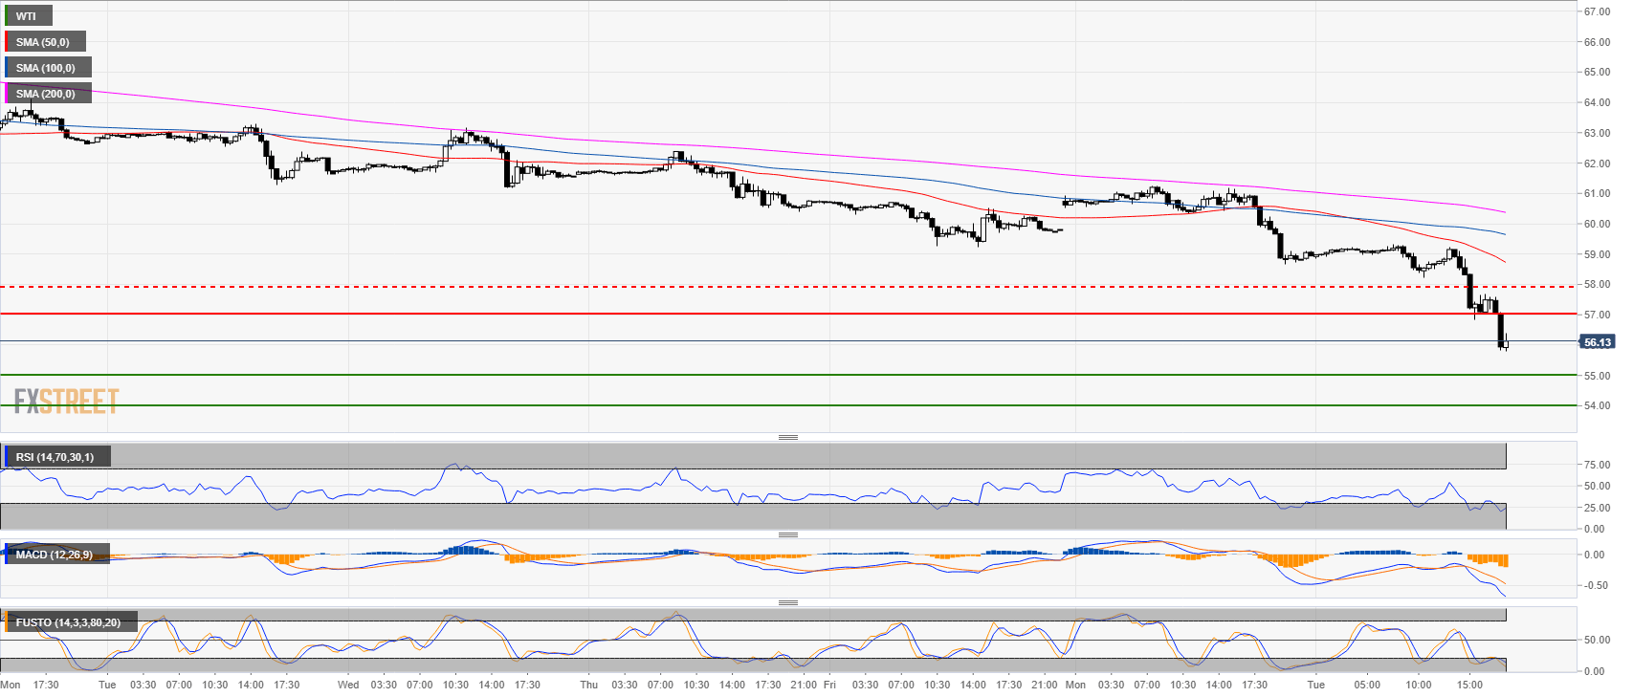Click the splitter handle above the FUSTO pane
1633x697 pixels.
787,602
